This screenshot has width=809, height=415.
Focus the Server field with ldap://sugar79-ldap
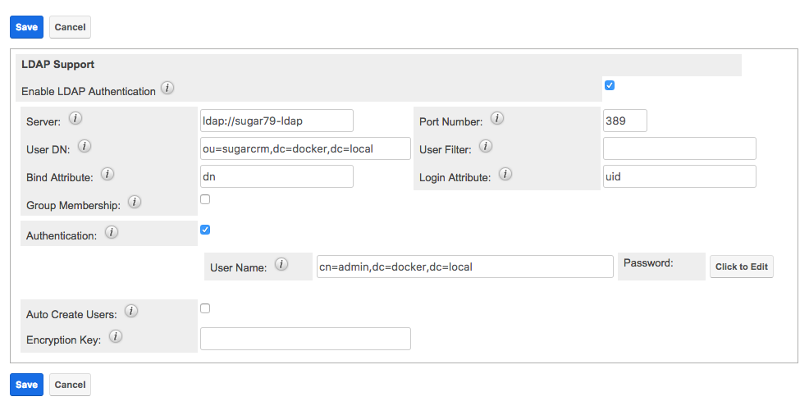pyautogui.click(x=277, y=121)
